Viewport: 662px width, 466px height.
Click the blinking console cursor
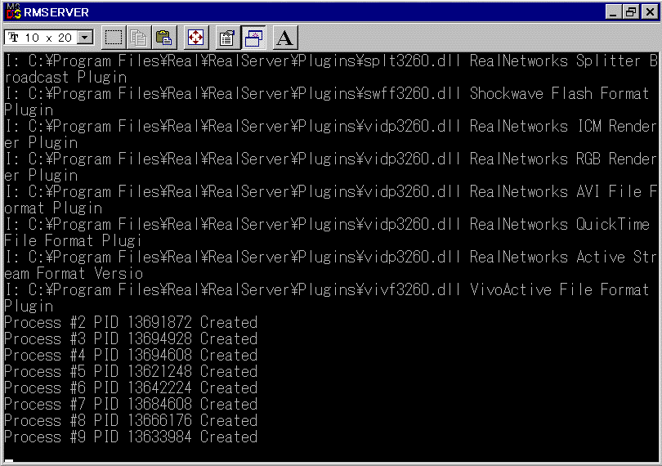9,460
